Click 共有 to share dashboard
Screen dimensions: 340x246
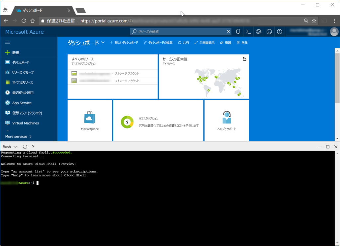click(x=183, y=43)
